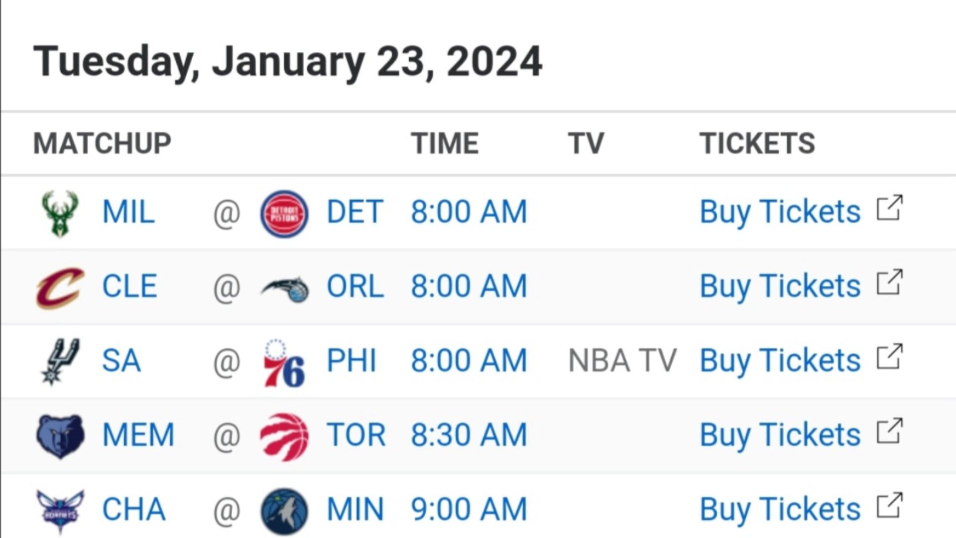
Task: Open the TOR team link
Action: click(356, 435)
